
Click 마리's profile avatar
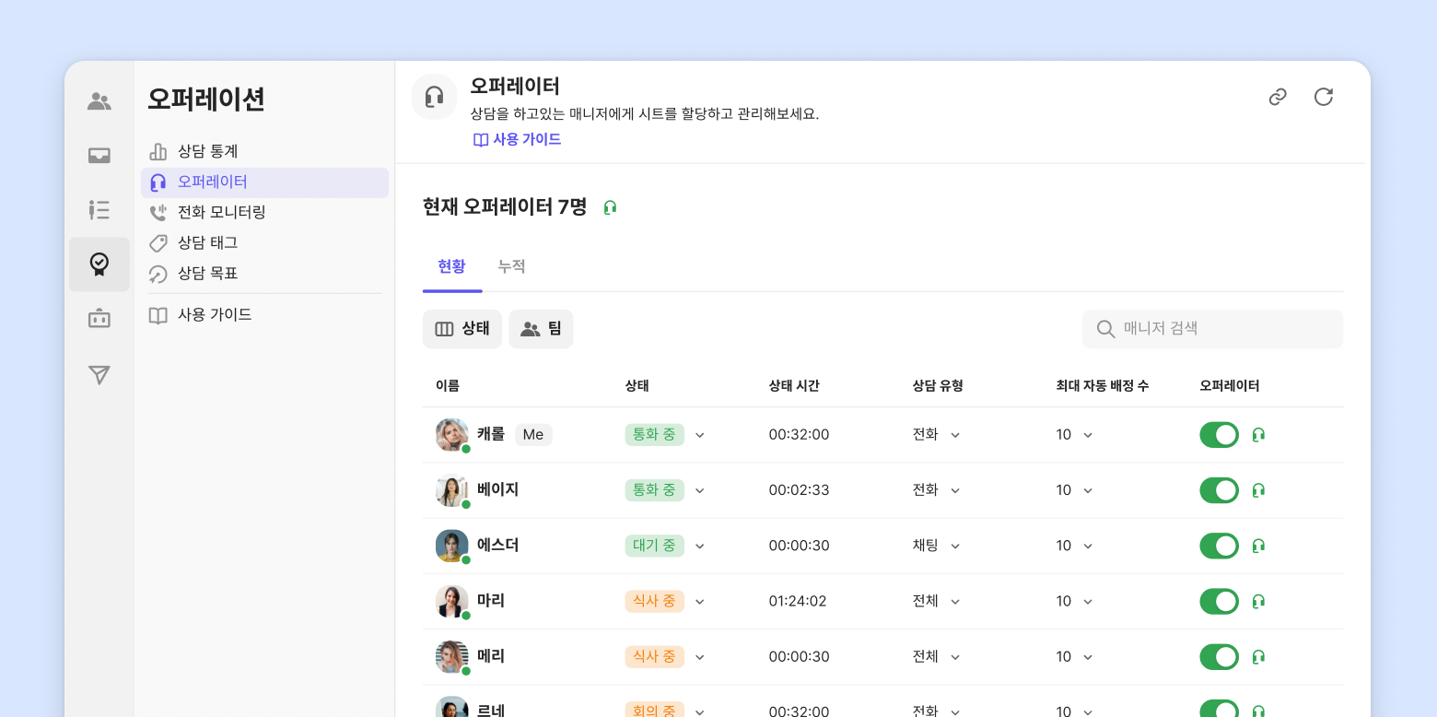[x=451, y=601]
